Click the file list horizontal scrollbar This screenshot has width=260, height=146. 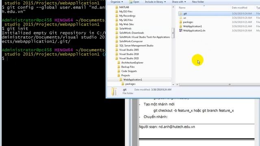coord(219,85)
